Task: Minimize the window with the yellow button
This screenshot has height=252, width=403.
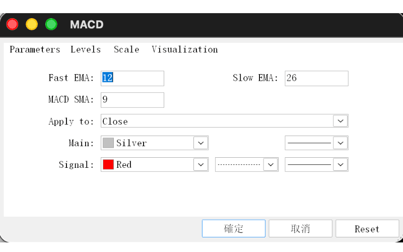Action: pyautogui.click(x=32, y=24)
